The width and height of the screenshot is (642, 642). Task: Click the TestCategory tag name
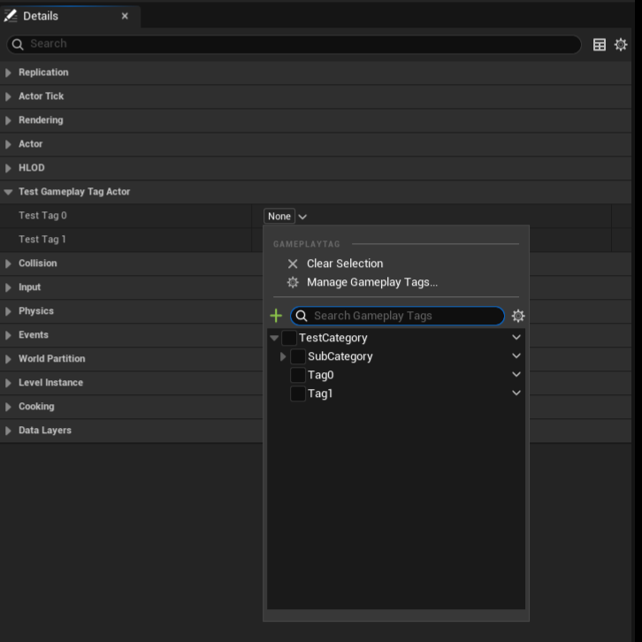tap(332, 338)
